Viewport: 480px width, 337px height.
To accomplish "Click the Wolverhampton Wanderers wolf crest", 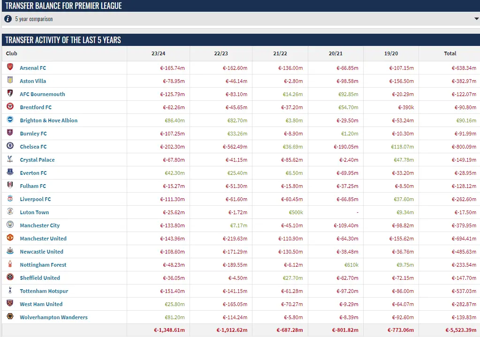I will (x=10, y=317).
